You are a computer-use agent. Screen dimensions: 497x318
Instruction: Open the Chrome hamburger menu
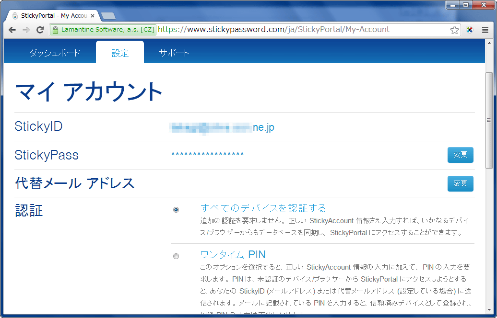pos(485,30)
